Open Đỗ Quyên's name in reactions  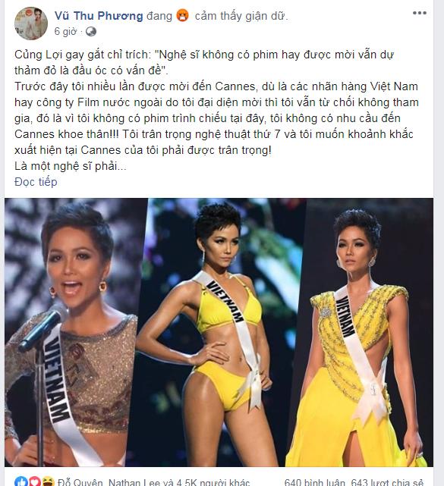point(80,483)
